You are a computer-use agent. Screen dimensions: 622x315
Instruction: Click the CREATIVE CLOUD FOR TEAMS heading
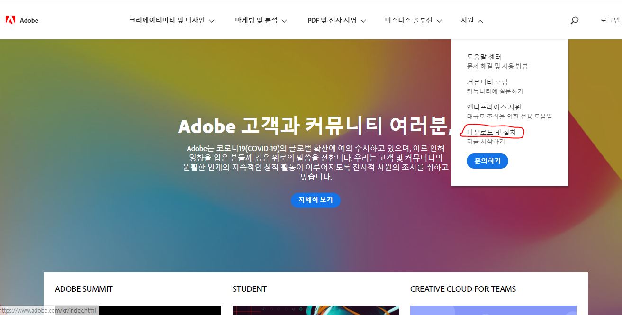[x=463, y=289]
